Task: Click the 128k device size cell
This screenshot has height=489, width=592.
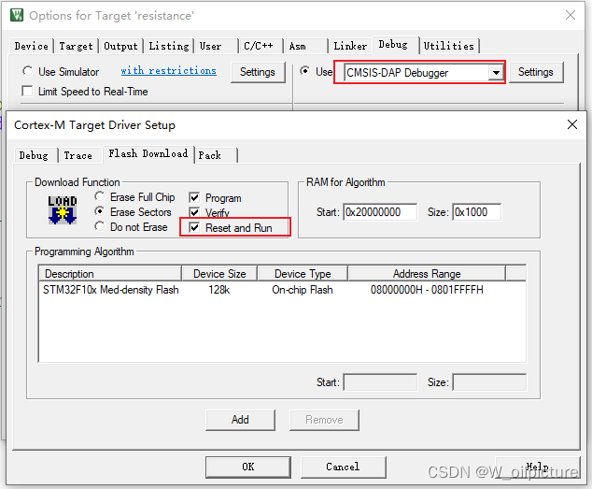Action: [x=219, y=290]
